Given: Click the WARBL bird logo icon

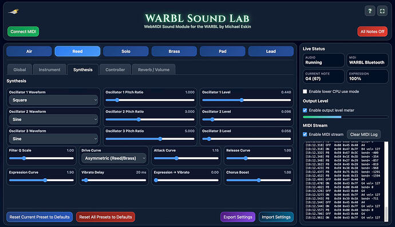Looking at the screenshot, I should [x=13, y=11].
